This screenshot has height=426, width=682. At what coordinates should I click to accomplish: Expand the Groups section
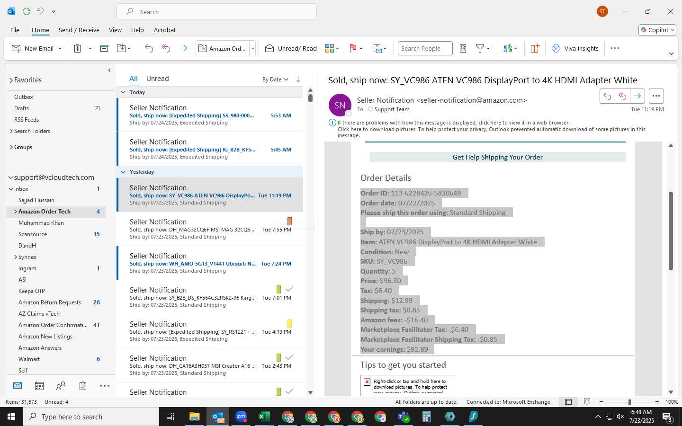click(11, 147)
